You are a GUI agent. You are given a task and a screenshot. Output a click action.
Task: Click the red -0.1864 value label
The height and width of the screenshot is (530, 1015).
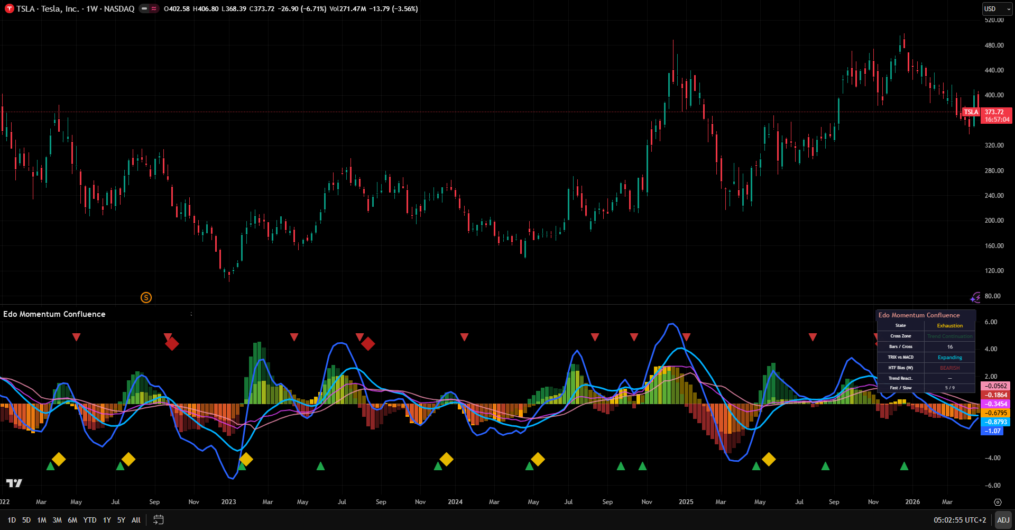click(996, 395)
